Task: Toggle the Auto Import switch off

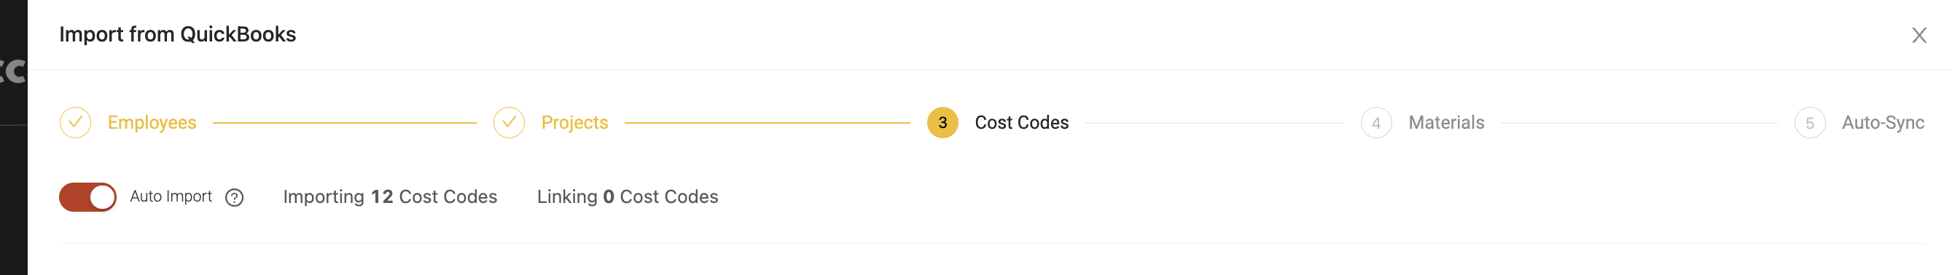Action: (x=88, y=197)
